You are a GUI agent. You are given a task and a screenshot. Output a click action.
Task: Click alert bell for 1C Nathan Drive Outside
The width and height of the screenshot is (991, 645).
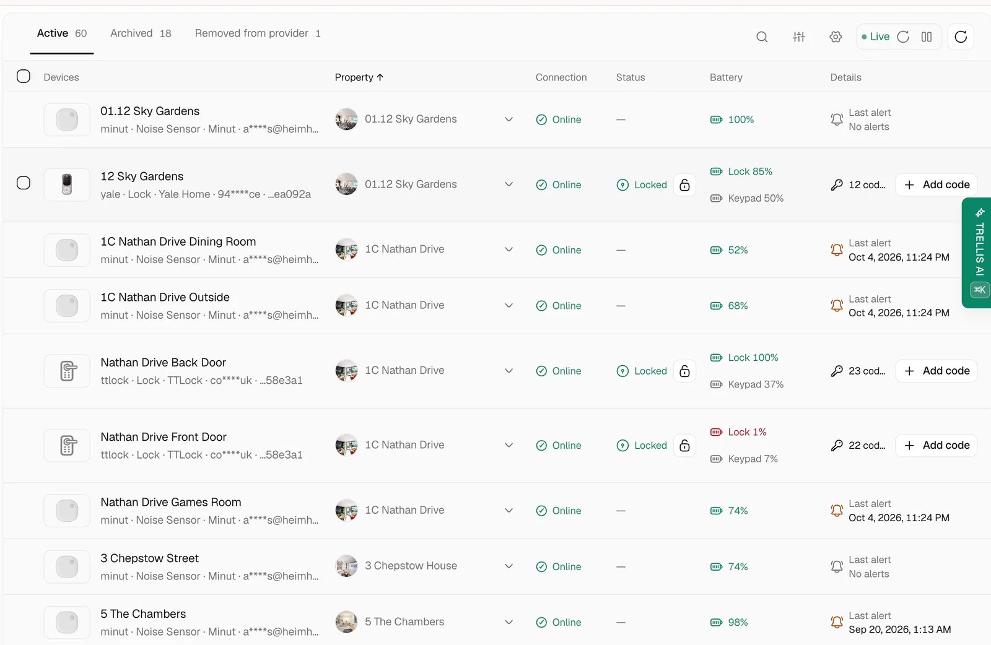[837, 306]
